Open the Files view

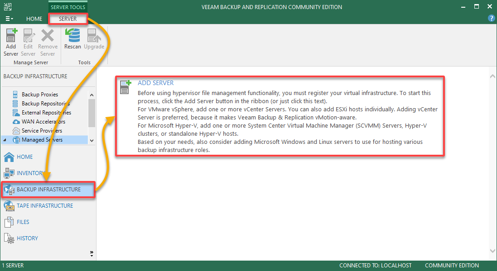[x=23, y=222]
